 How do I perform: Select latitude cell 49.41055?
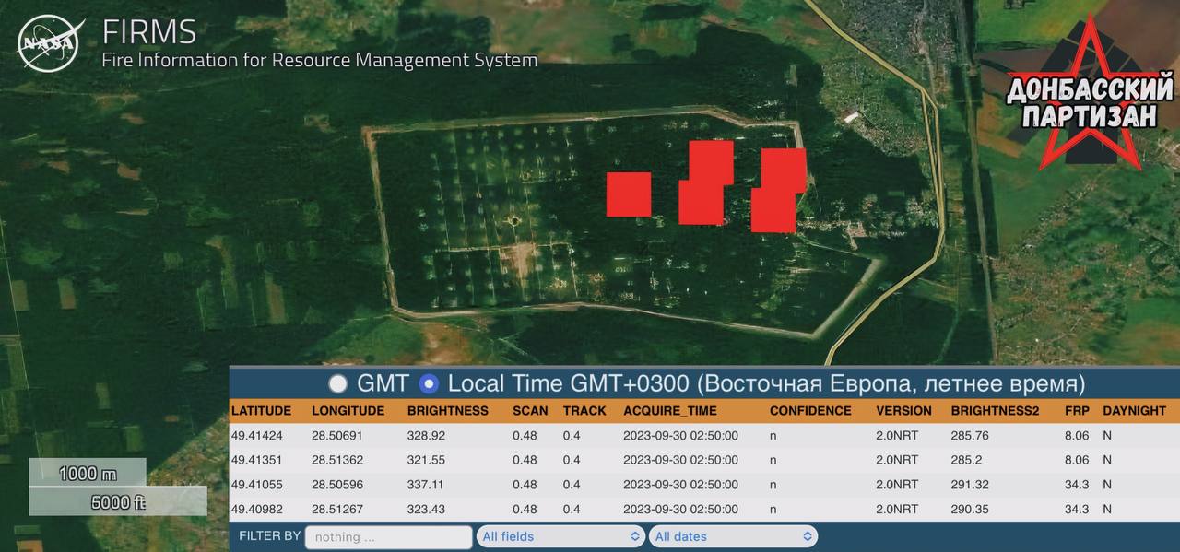[x=256, y=485]
